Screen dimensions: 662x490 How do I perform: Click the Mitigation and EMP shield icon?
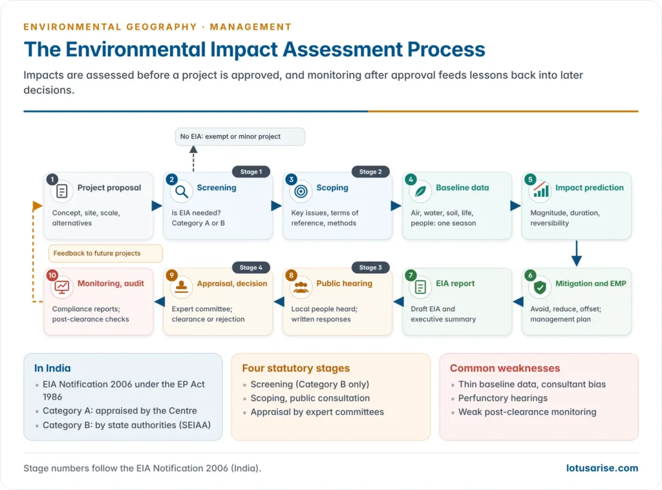coord(540,287)
